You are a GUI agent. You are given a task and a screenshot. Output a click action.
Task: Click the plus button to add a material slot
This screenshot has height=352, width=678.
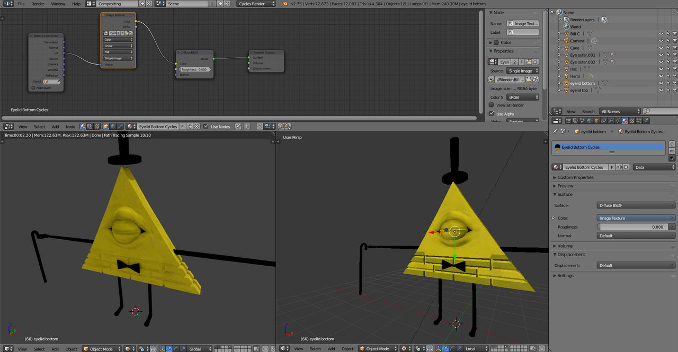(x=671, y=143)
